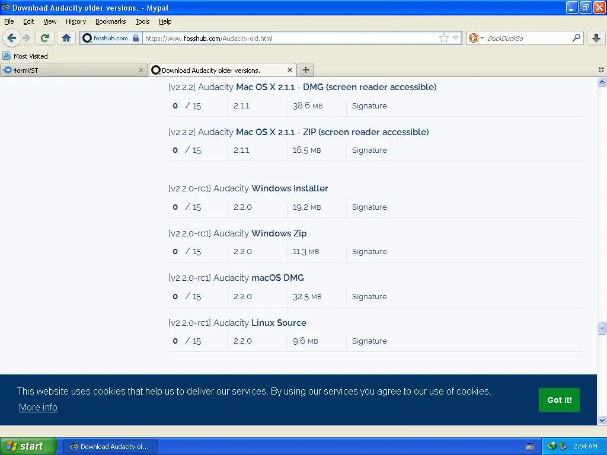Click the 9.6 MB file size text

pos(305,341)
